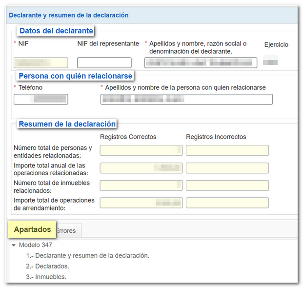This screenshot has height=288, width=303.
Task: Select Registros Incorrectos field for número de inmuebles
Action: tap(227, 185)
